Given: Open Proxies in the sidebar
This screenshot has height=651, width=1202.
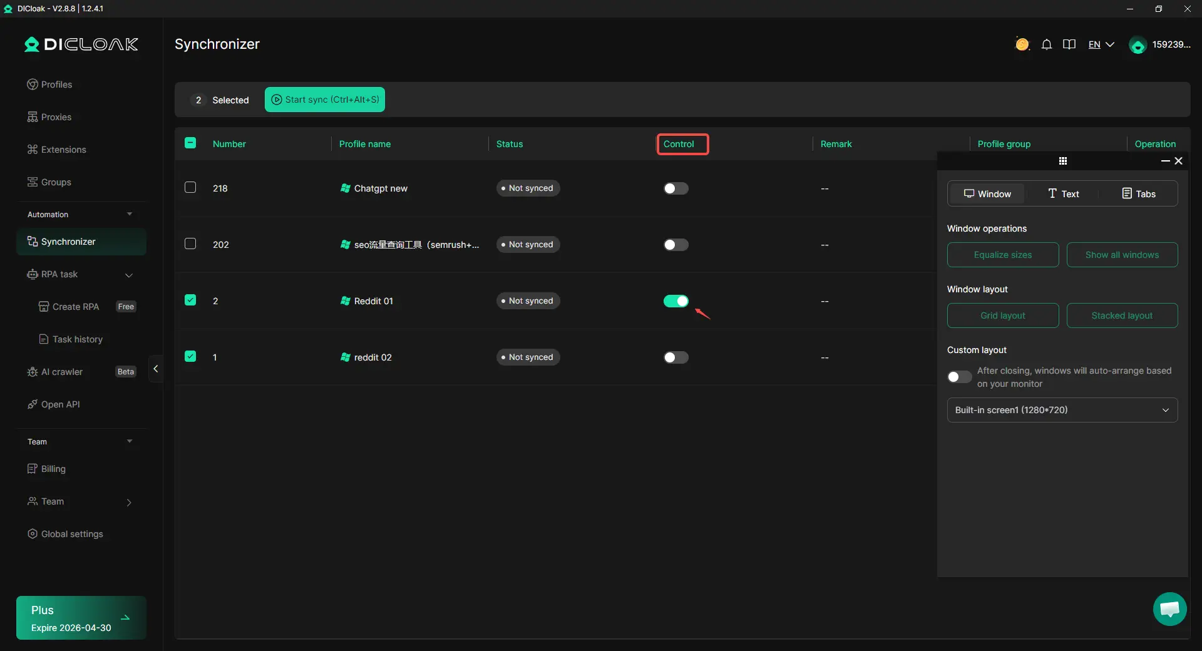Looking at the screenshot, I should point(56,117).
